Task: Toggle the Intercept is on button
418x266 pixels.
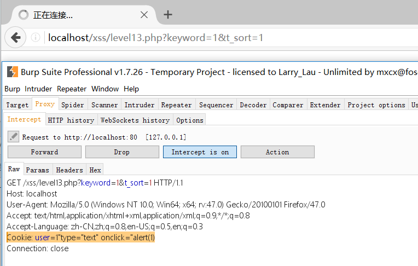Action: point(200,152)
